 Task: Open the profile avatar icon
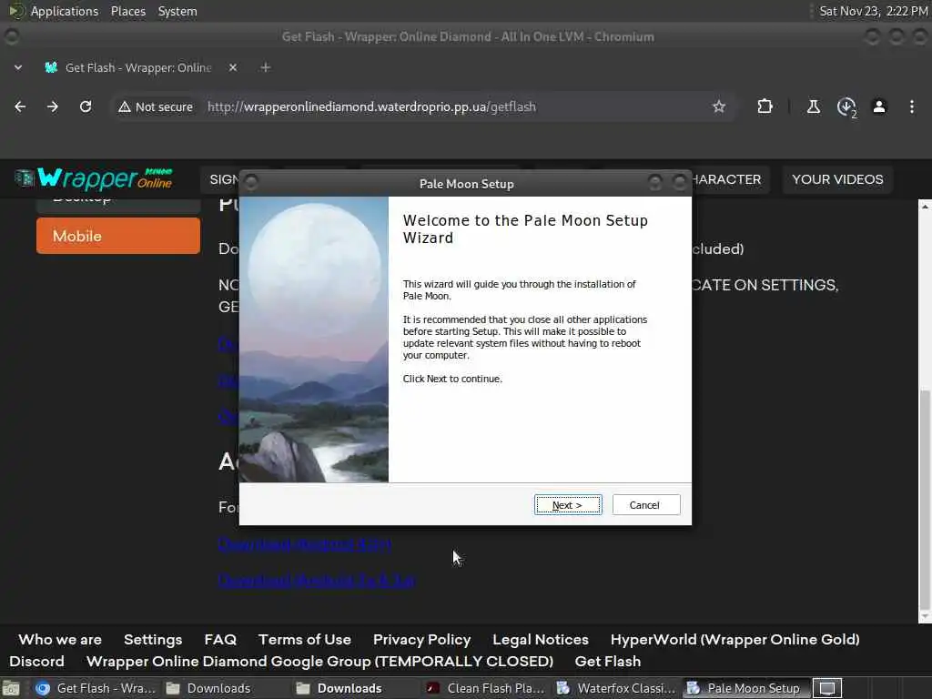879,106
